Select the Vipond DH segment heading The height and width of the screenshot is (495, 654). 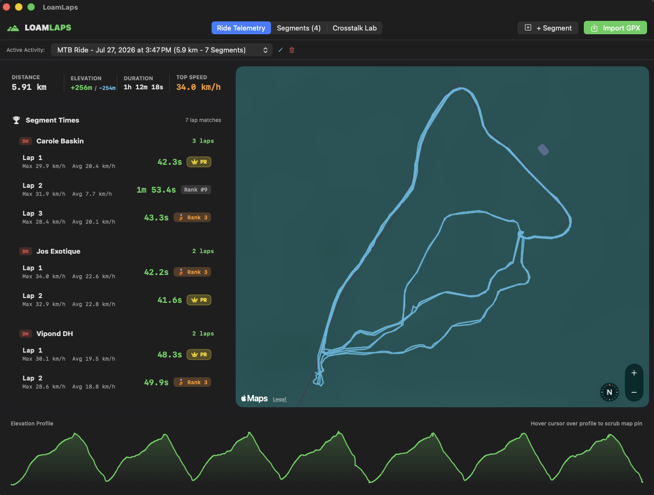(x=55, y=334)
